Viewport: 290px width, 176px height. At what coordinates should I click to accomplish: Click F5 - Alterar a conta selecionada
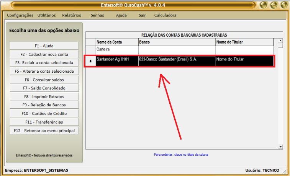click(44, 71)
